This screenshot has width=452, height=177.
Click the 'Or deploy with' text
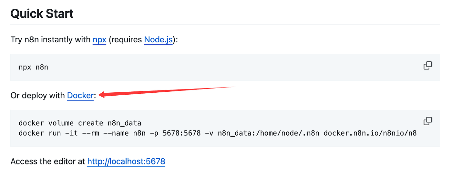tap(38, 96)
